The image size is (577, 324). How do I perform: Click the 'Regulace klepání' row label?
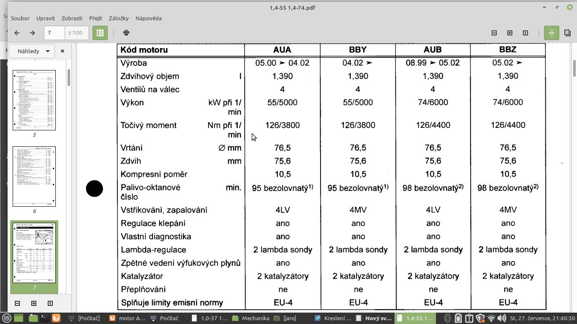click(153, 223)
